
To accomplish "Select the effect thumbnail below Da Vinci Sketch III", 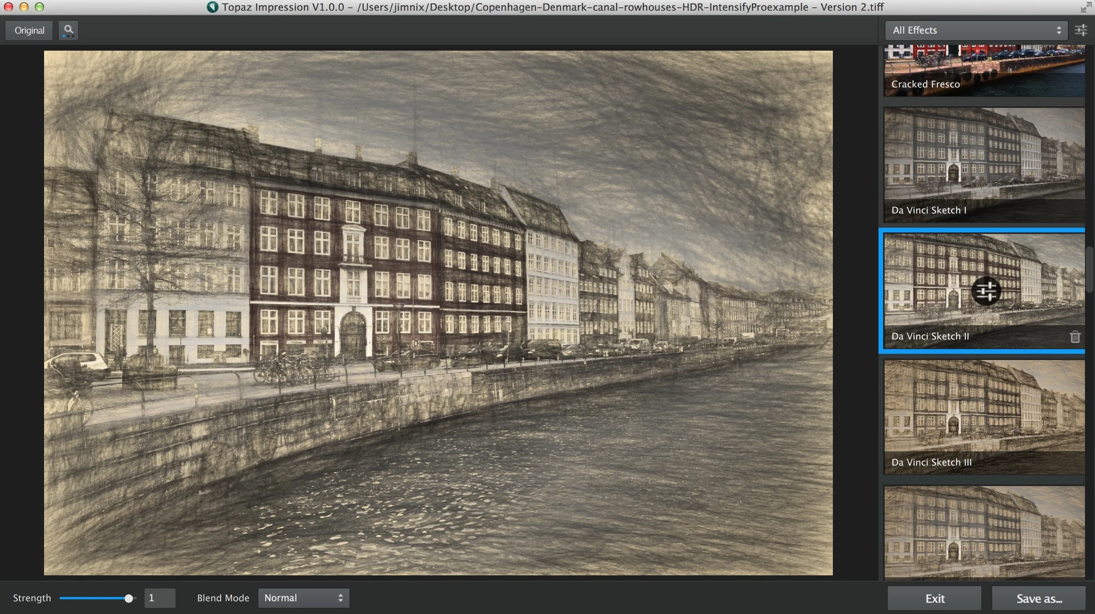I will pyautogui.click(x=984, y=533).
